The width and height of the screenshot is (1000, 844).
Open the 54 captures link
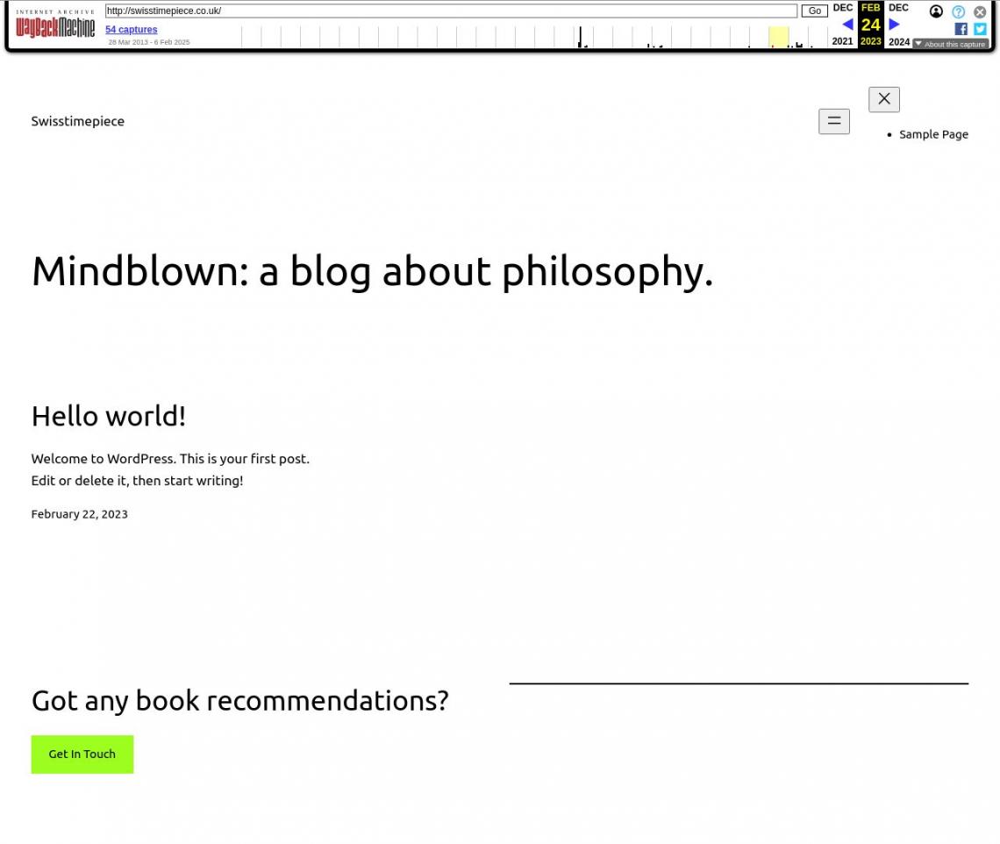click(131, 30)
